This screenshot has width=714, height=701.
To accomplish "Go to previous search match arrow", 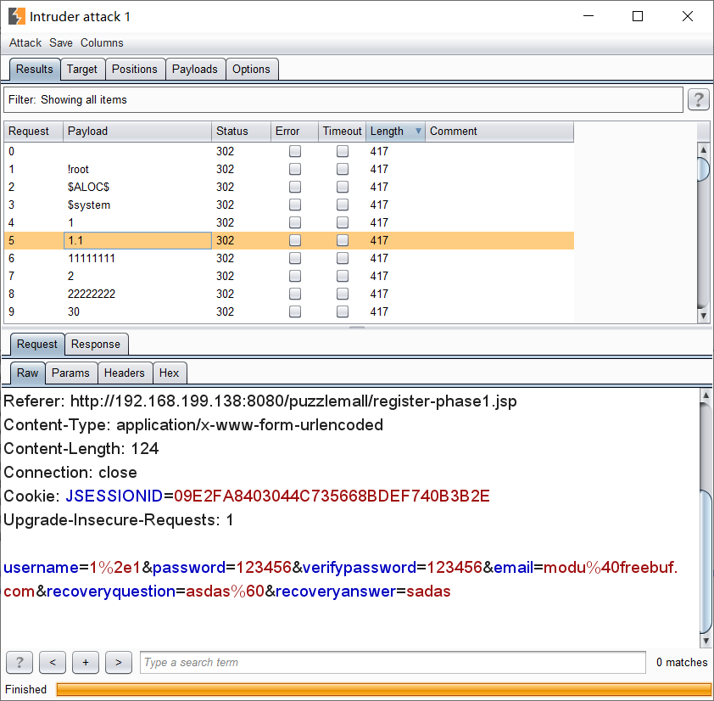I will [53, 662].
